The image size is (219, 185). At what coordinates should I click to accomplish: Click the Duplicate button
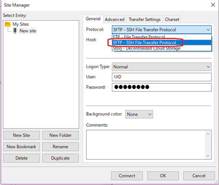pos(61,158)
